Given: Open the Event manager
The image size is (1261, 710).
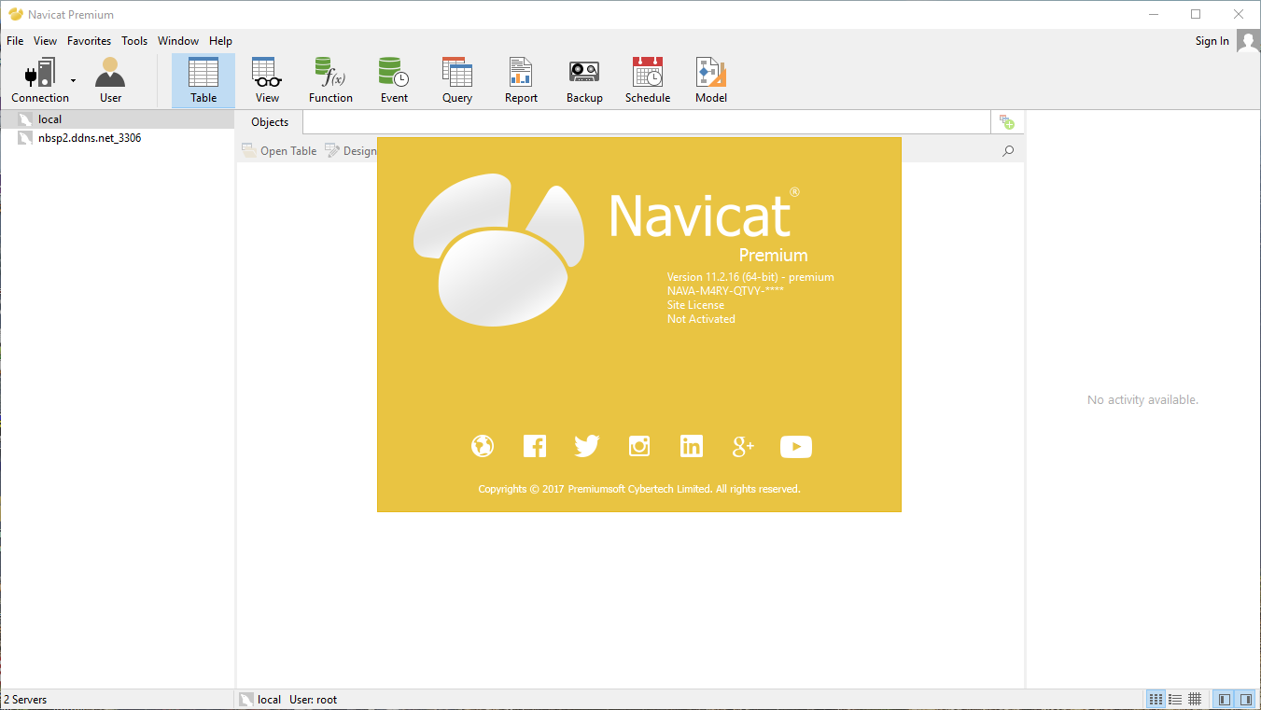Looking at the screenshot, I should coord(393,79).
